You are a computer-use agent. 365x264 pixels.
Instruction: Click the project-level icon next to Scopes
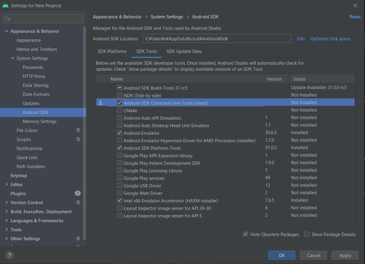78,139
